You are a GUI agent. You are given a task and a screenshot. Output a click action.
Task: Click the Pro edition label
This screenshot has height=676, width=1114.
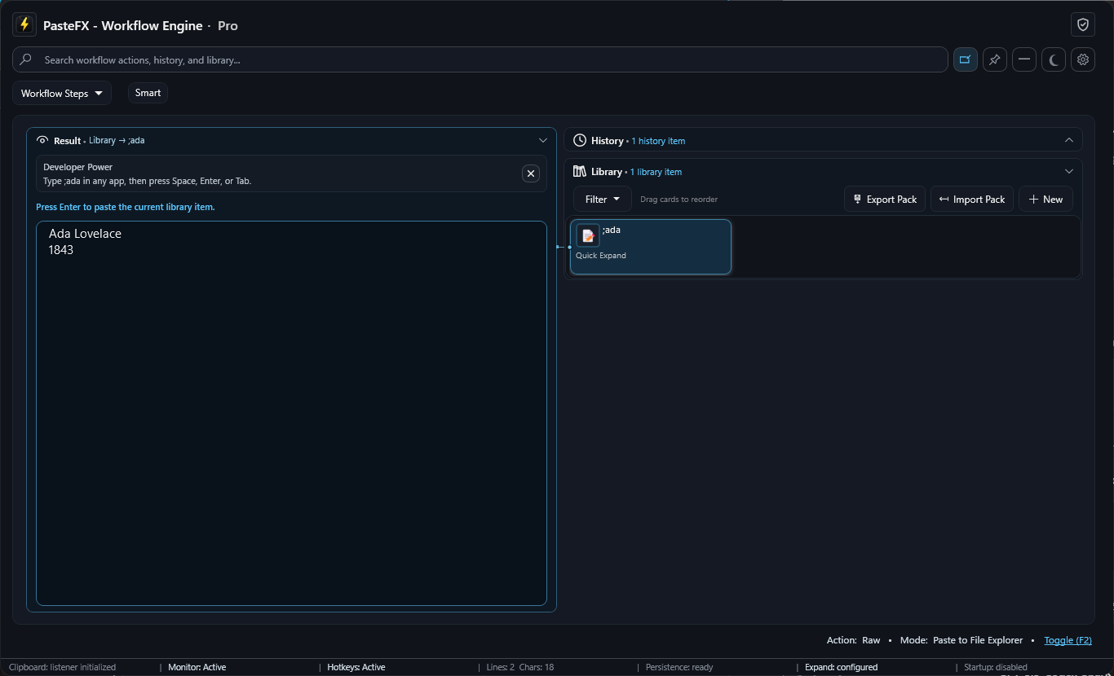point(228,25)
